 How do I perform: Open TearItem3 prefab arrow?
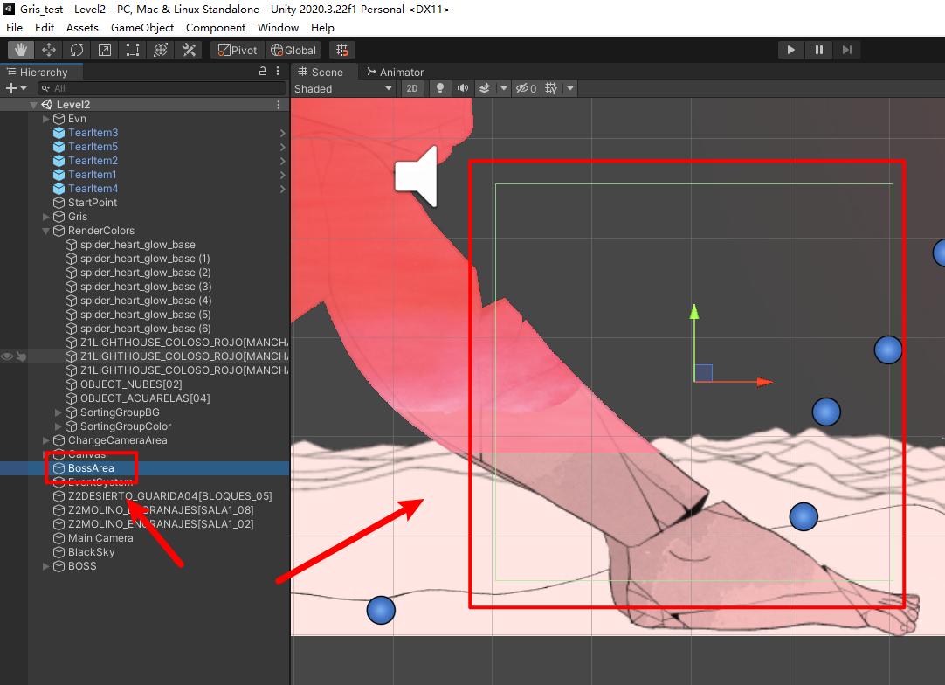[283, 133]
